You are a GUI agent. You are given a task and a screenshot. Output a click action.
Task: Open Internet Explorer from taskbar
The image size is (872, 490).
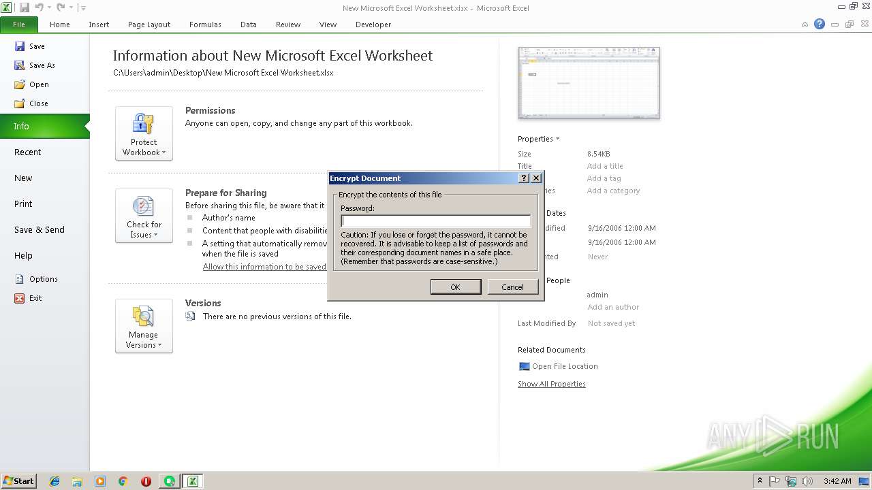pos(54,481)
